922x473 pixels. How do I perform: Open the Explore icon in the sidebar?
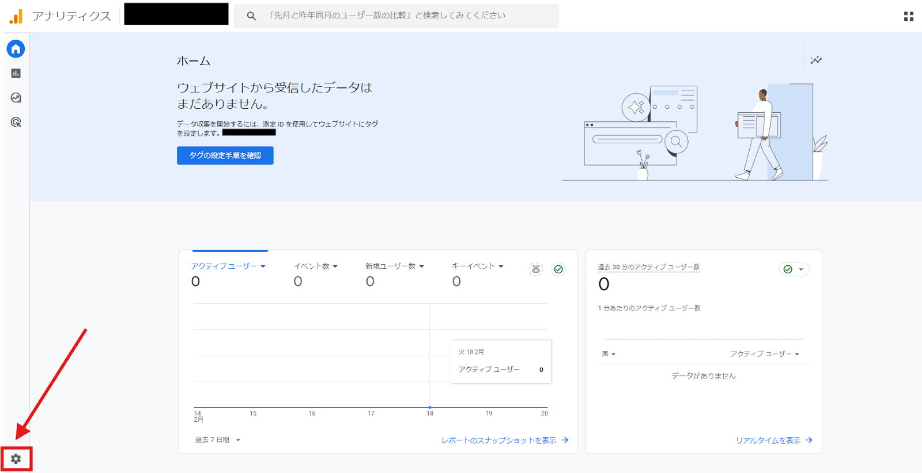coord(16,98)
